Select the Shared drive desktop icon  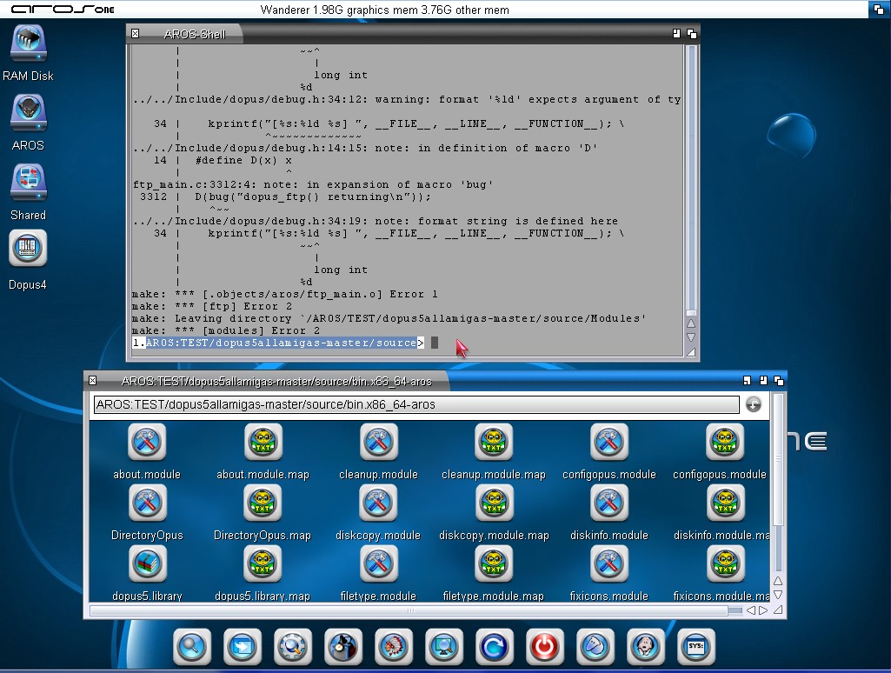pyautogui.click(x=28, y=183)
